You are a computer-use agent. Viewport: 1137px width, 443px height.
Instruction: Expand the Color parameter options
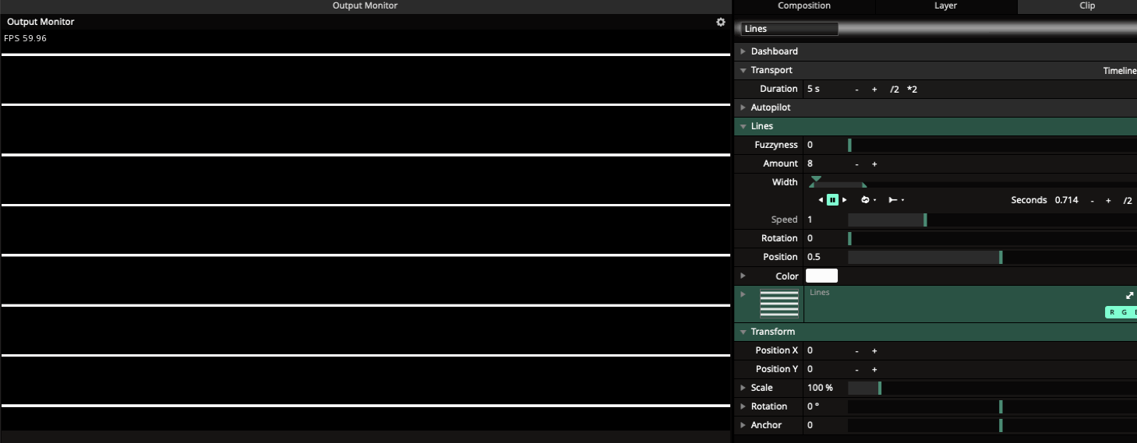[x=743, y=276]
